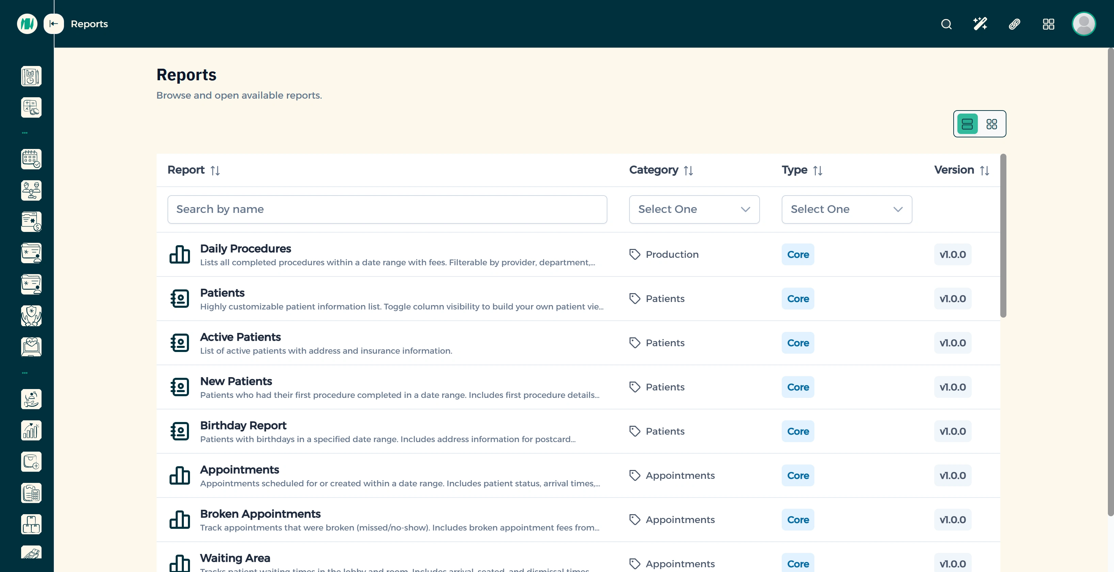Click the tag icon beside Production
1114x572 pixels.
tap(634, 254)
